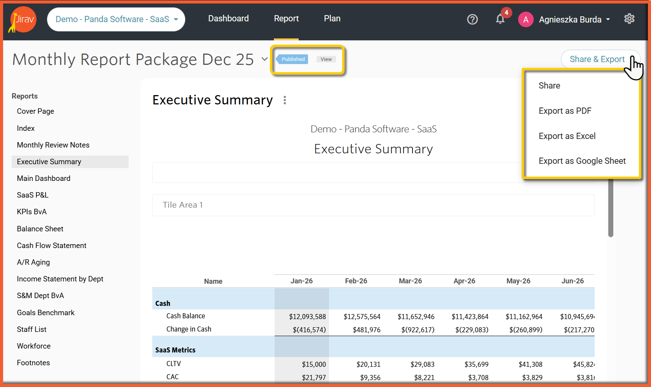Switch to the Plan tab
Image resolution: width=651 pixels, height=387 pixels.
coord(332,19)
